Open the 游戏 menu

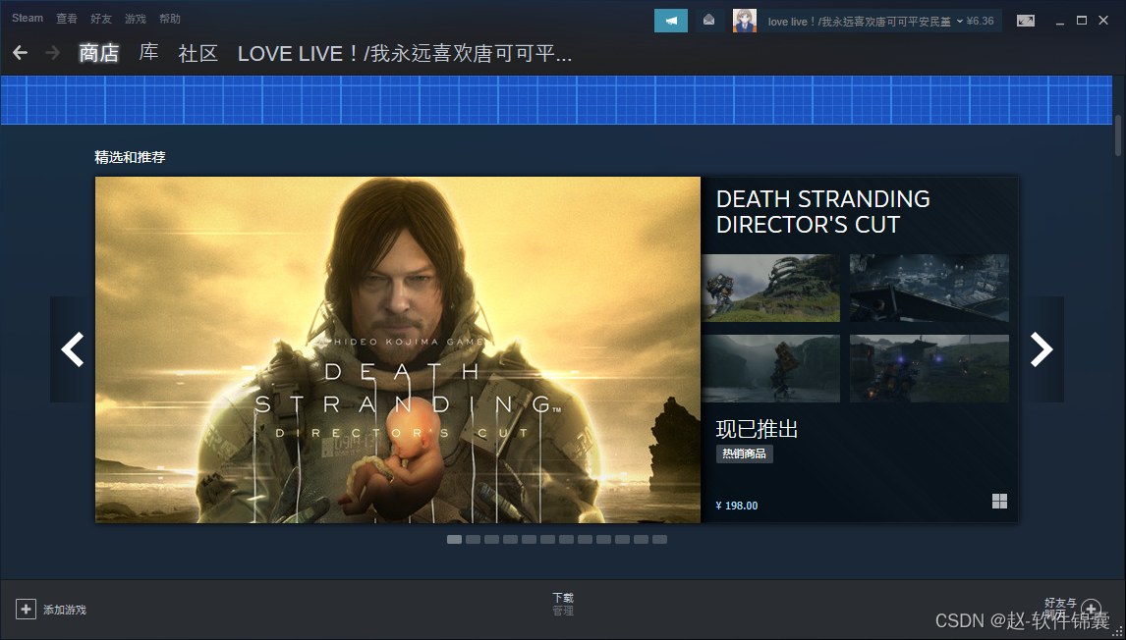coord(136,19)
